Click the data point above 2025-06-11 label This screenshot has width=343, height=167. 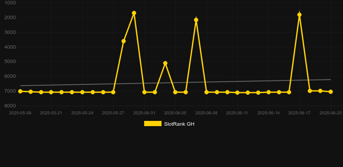click(237, 93)
